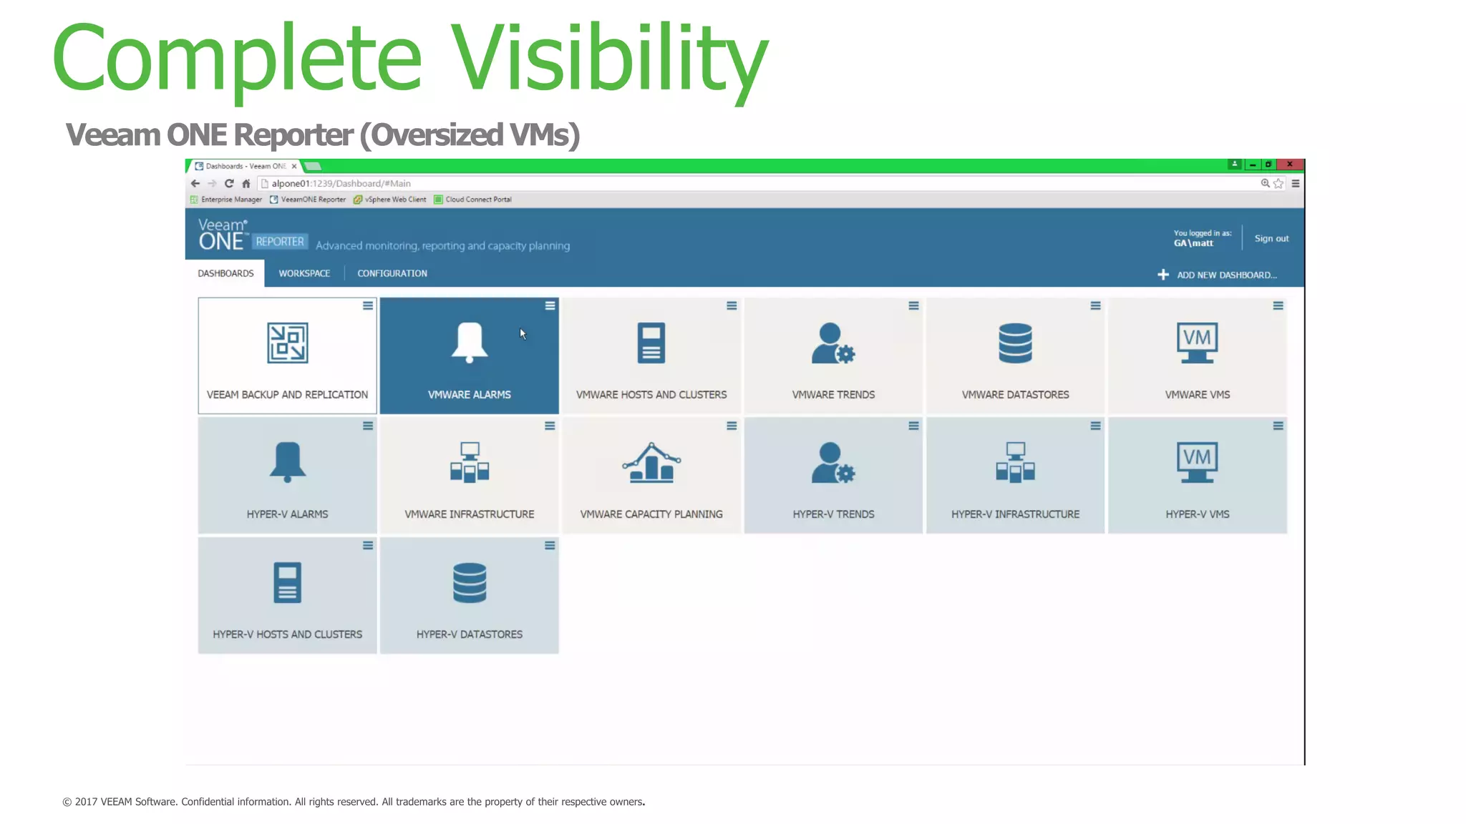The height and width of the screenshot is (824, 1466).
Task: Open menu on VMware Trends tile
Action: click(x=913, y=306)
